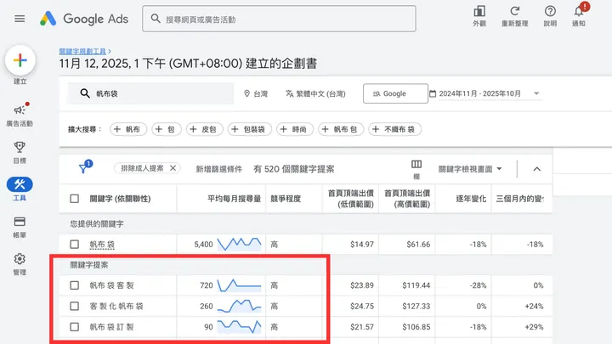This screenshot has width=612, height=344.
Task: Open the 關鍵字檢視畫面 view dropdown
Action: [x=470, y=169]
